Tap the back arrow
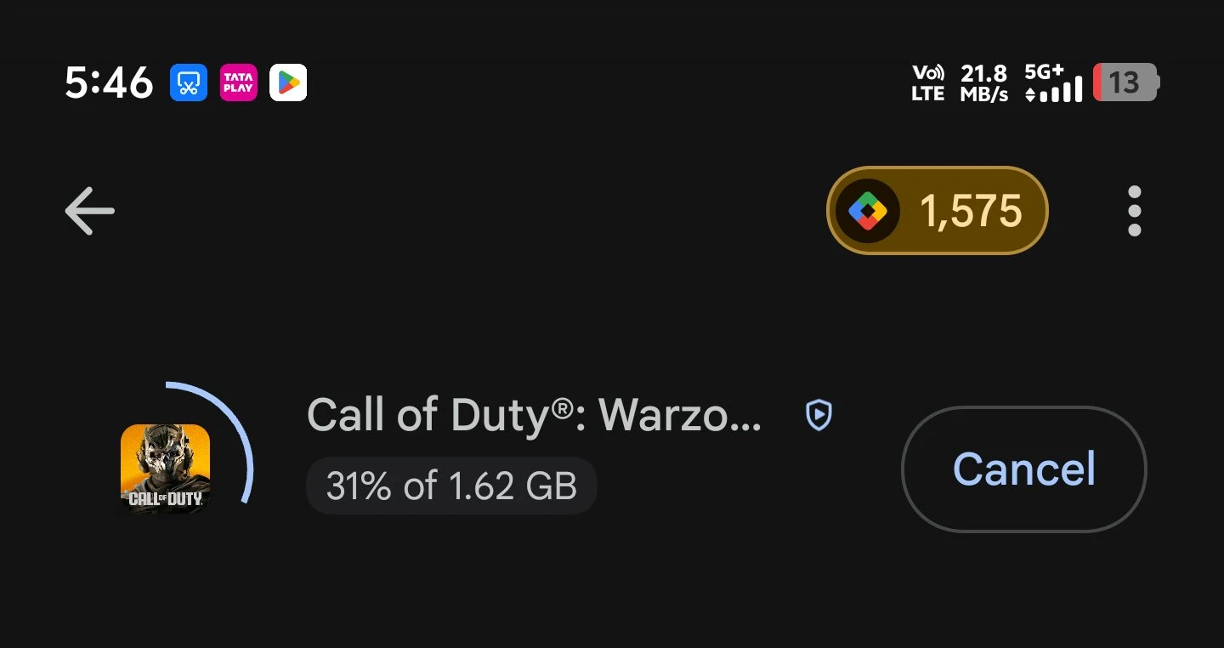1224x648 pixels. click(89, 211)
